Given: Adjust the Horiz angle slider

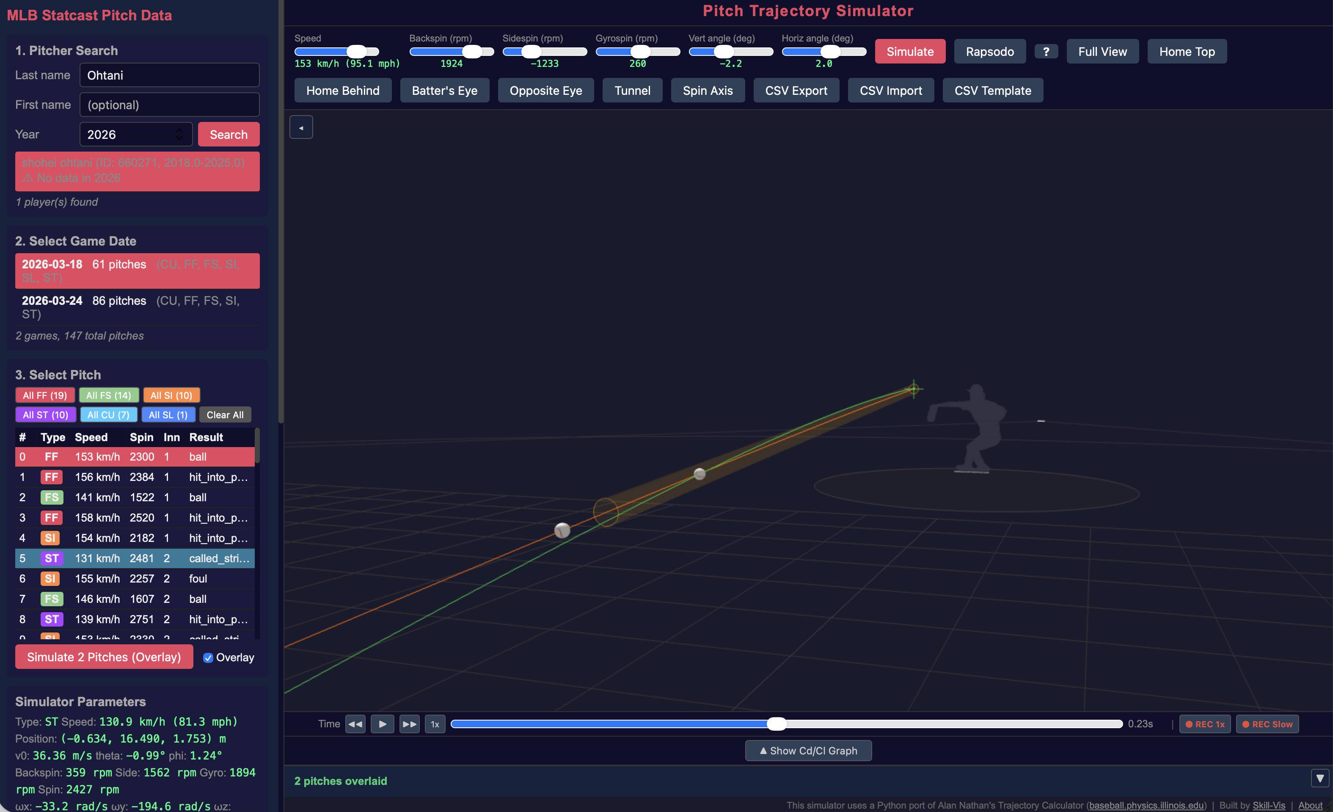Looking at the screenshot, I should pyautogui.click(x=824, y=51).
